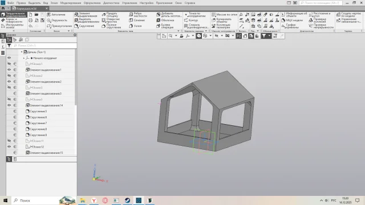365x205 pixels.
Task: Select the Отверстие простое tool
Action: click(x=111, y=20)
